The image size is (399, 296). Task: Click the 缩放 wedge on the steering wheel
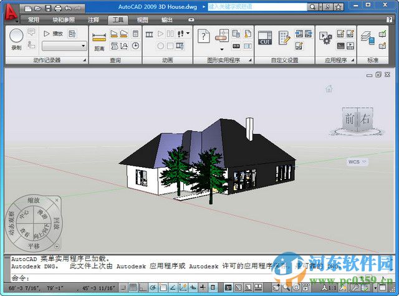coord(33,201)
